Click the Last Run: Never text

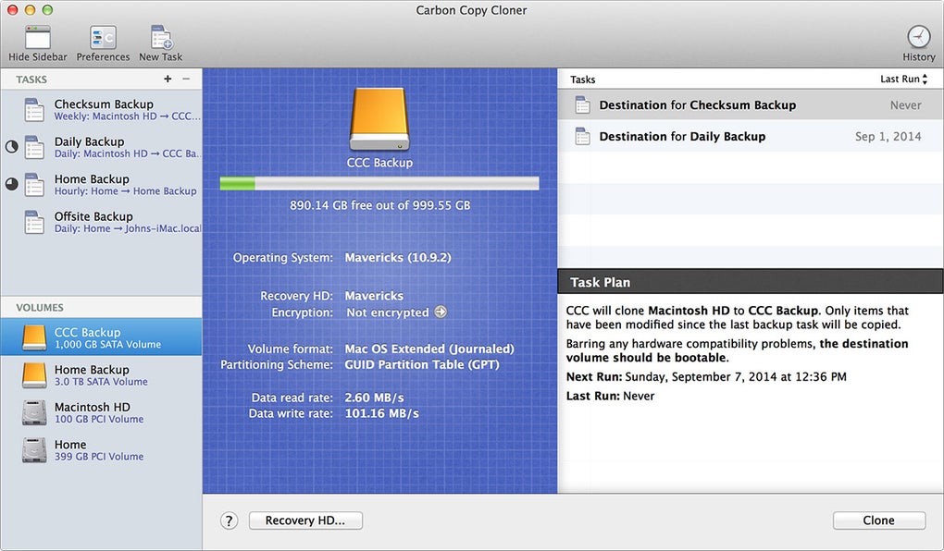point(610,396)
